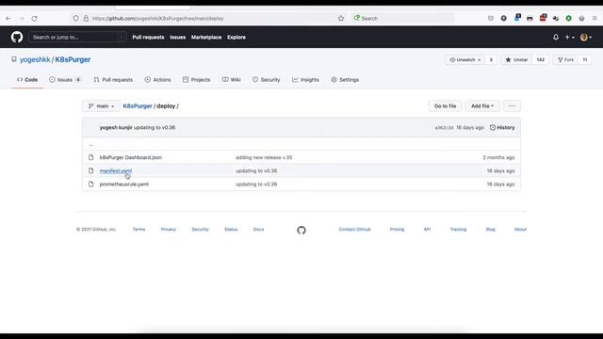Open footer Contact GitHub link

(354, 230)
